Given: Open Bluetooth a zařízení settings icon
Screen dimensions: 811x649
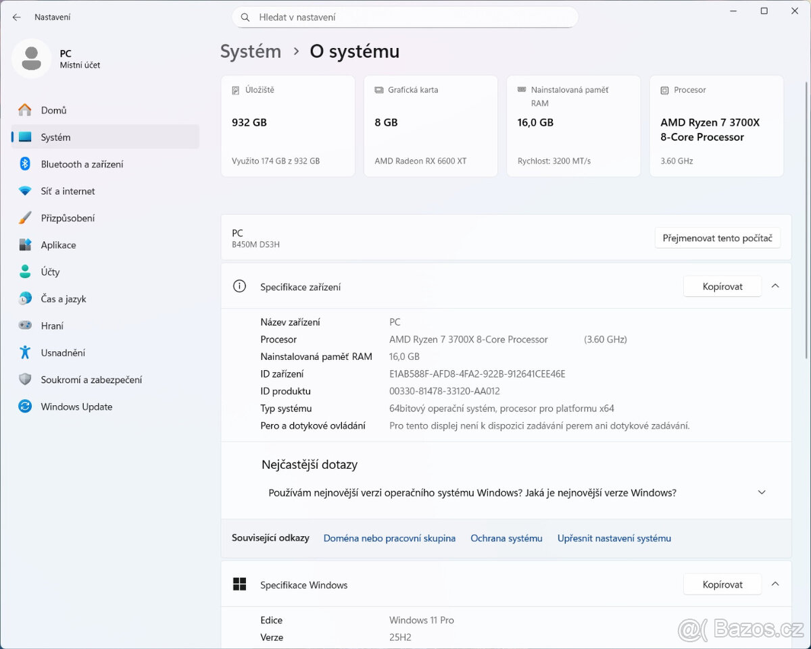Looking at the screenshot, I should pyautogui.click(x=25, y=164).
